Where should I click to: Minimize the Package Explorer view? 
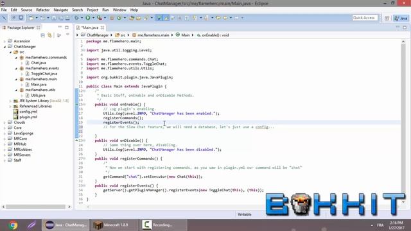[60, 27]
